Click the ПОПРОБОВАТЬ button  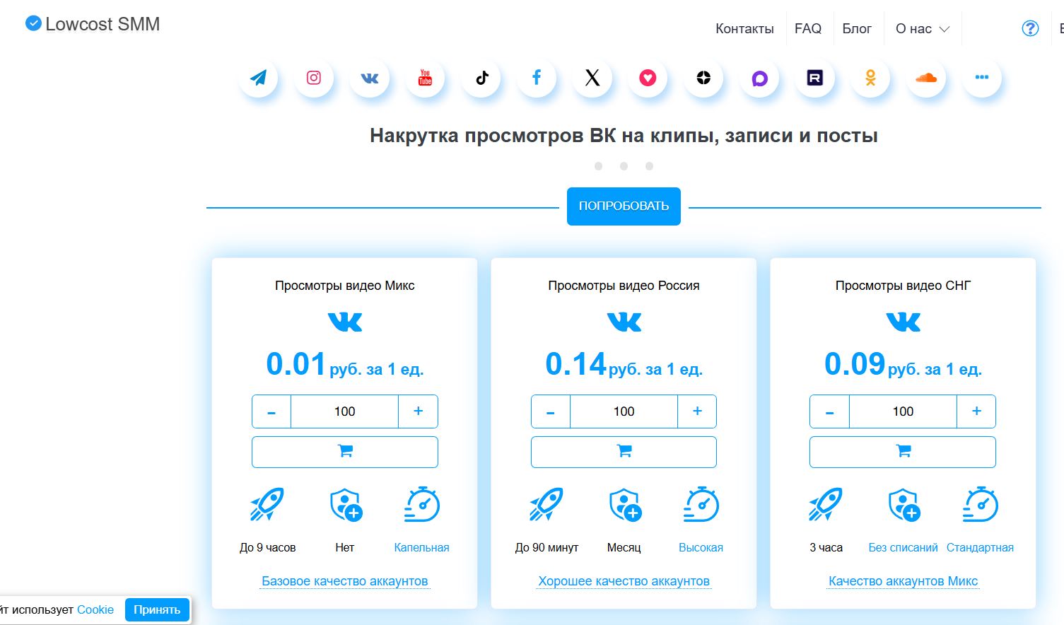623,206
